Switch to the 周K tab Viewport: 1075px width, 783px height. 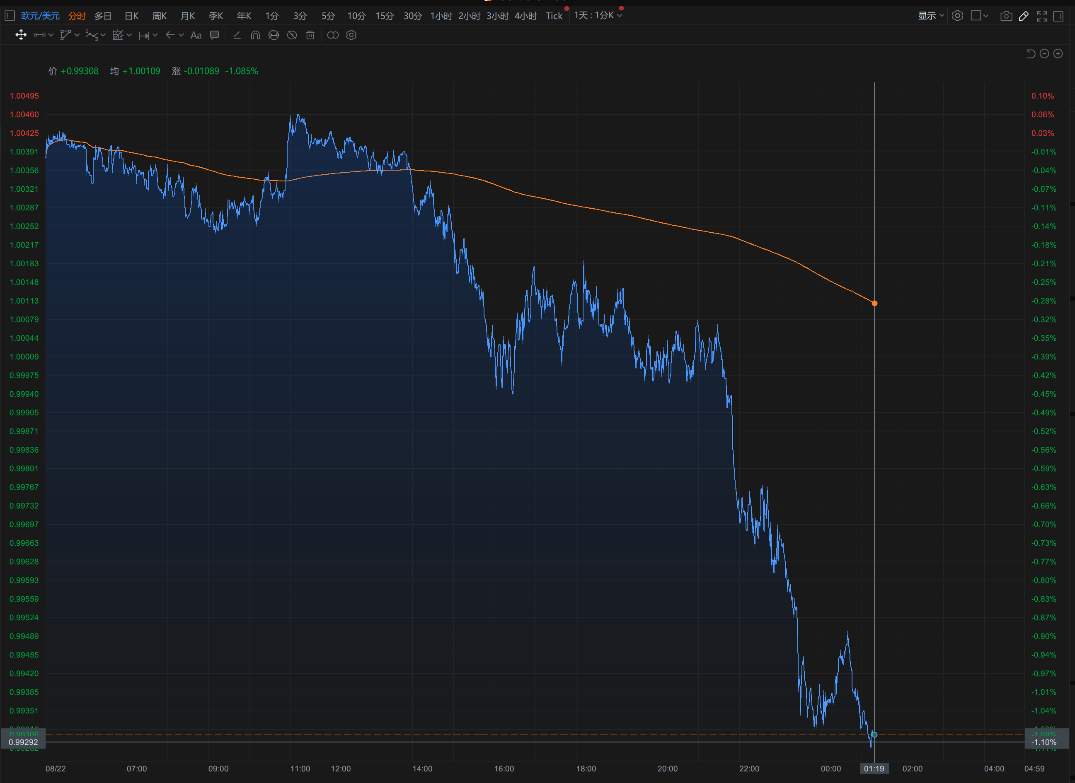point(160,16)
